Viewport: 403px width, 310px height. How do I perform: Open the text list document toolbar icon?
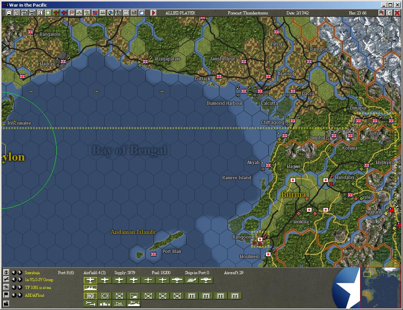17,12
